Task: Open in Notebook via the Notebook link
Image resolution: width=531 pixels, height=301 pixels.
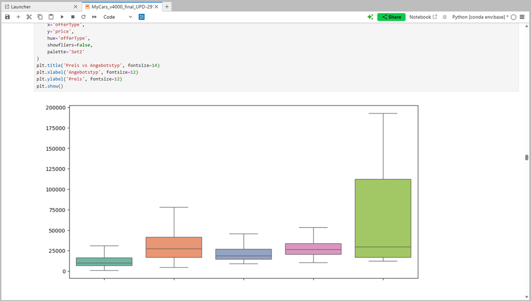Action: coord(423,17)
